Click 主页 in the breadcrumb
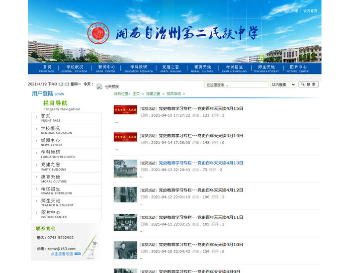 click(136, 94)
